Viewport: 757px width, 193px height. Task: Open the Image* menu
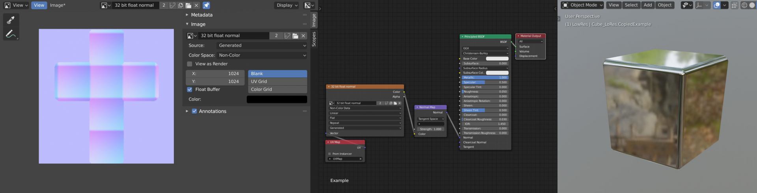point(58,5)
